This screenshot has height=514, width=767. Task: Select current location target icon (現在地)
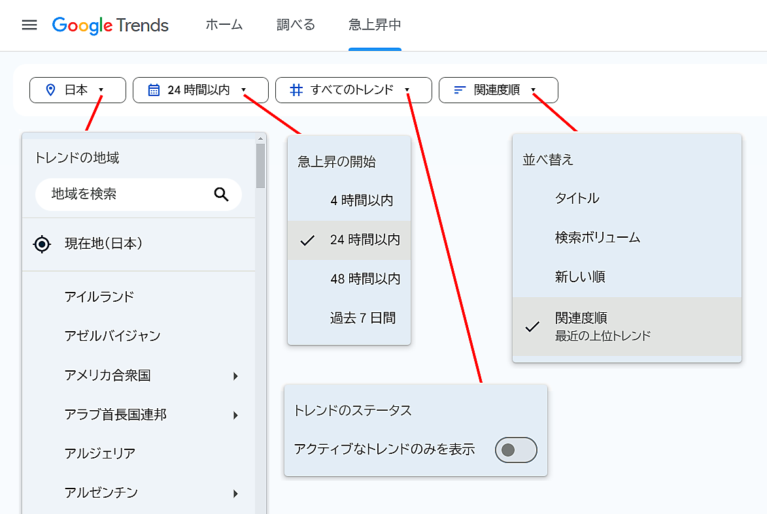click(42, 244)
